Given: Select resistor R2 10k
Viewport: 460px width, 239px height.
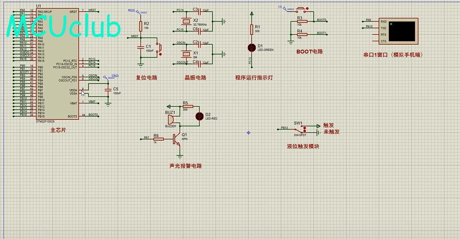Looking at the screenshot, I should click(x=141, y=26).
